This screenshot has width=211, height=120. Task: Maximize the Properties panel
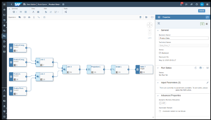tap(207, 17)
